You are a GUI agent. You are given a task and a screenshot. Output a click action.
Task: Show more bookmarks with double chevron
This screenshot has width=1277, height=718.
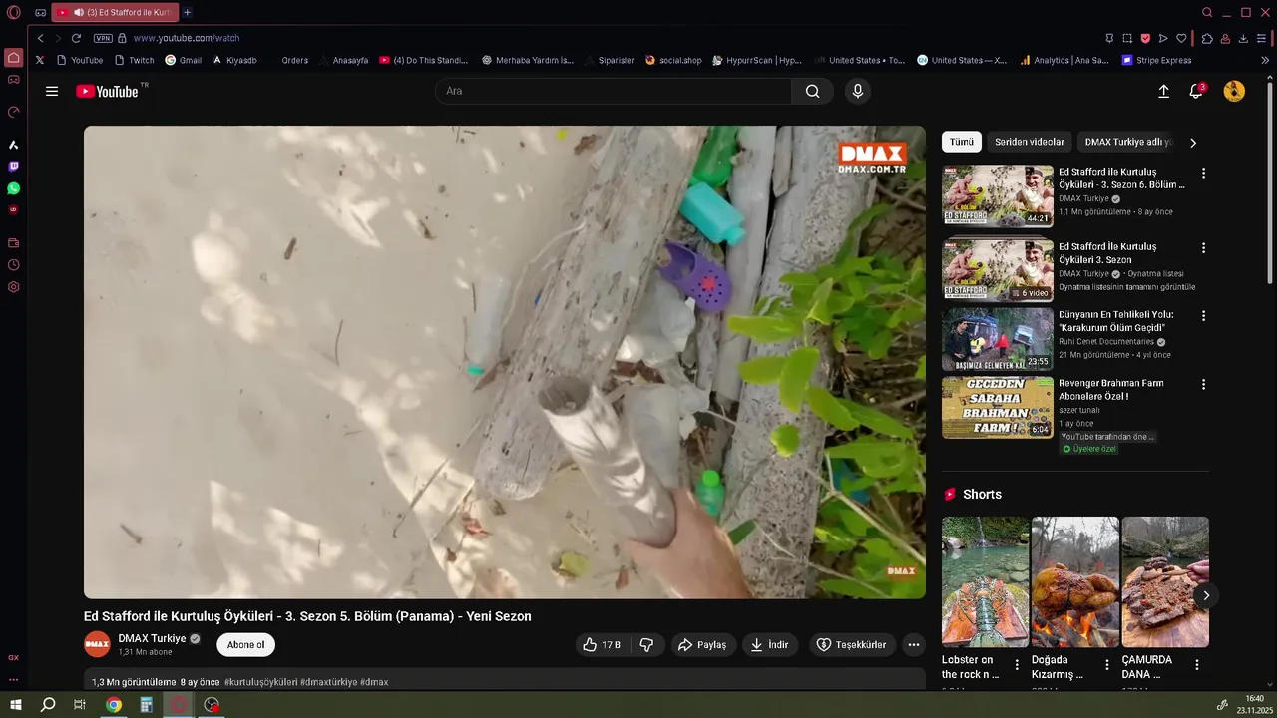point(1265,60)
